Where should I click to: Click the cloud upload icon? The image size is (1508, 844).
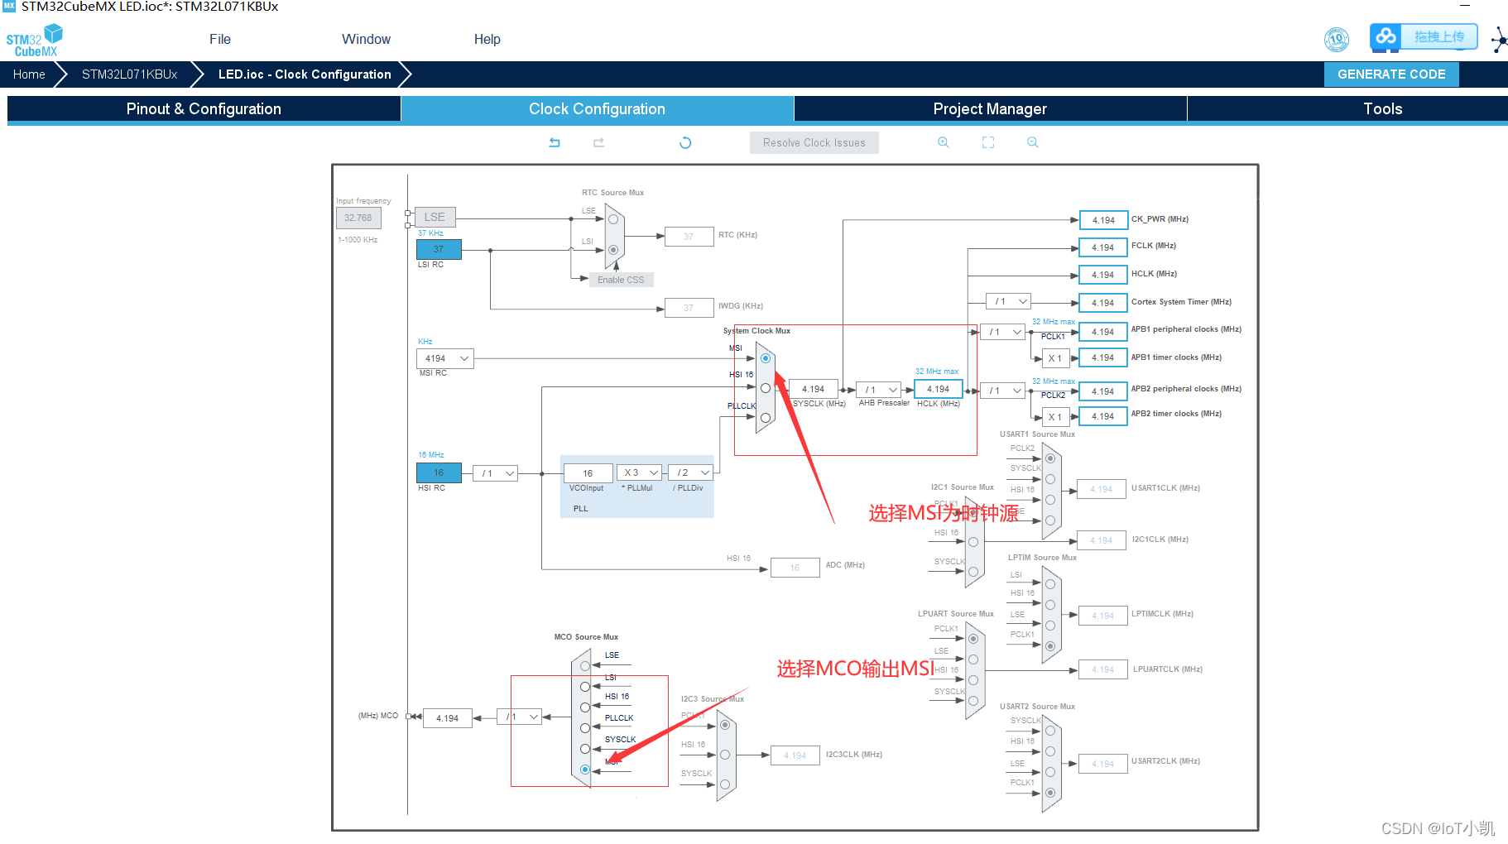[x=1386, y=37]
